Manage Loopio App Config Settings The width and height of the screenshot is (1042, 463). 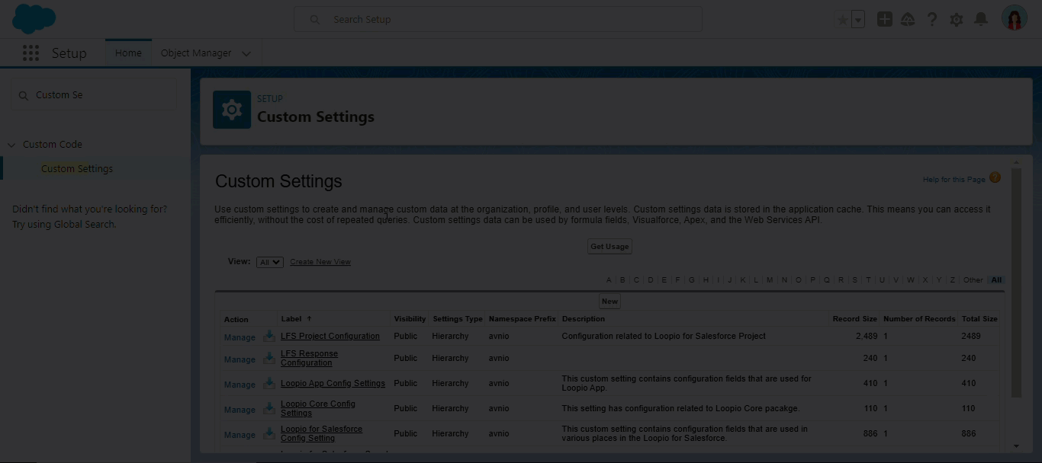pos(240,385)
